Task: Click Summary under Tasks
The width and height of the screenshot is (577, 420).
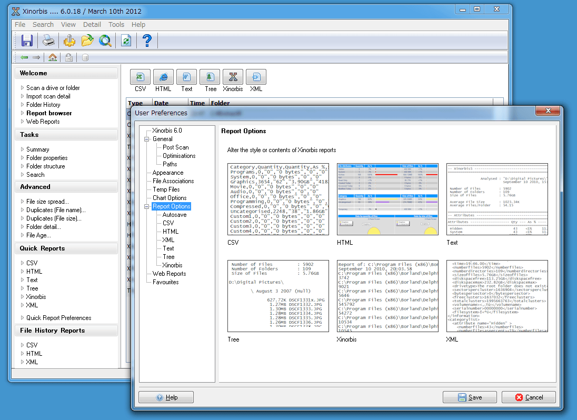Action: 37,149
